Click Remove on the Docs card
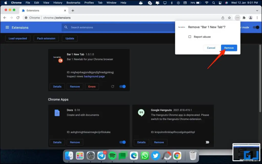 (x=75, y=142)
